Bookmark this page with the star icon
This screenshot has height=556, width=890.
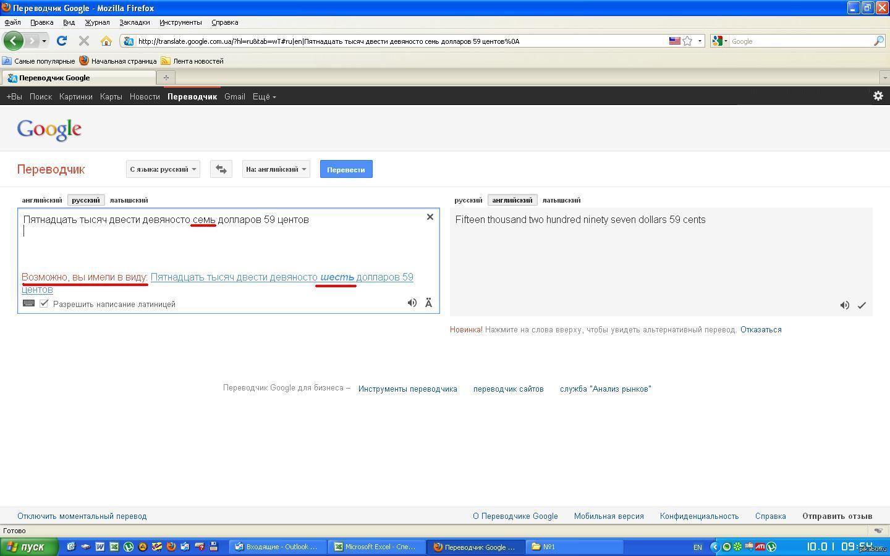click(687, 41)
